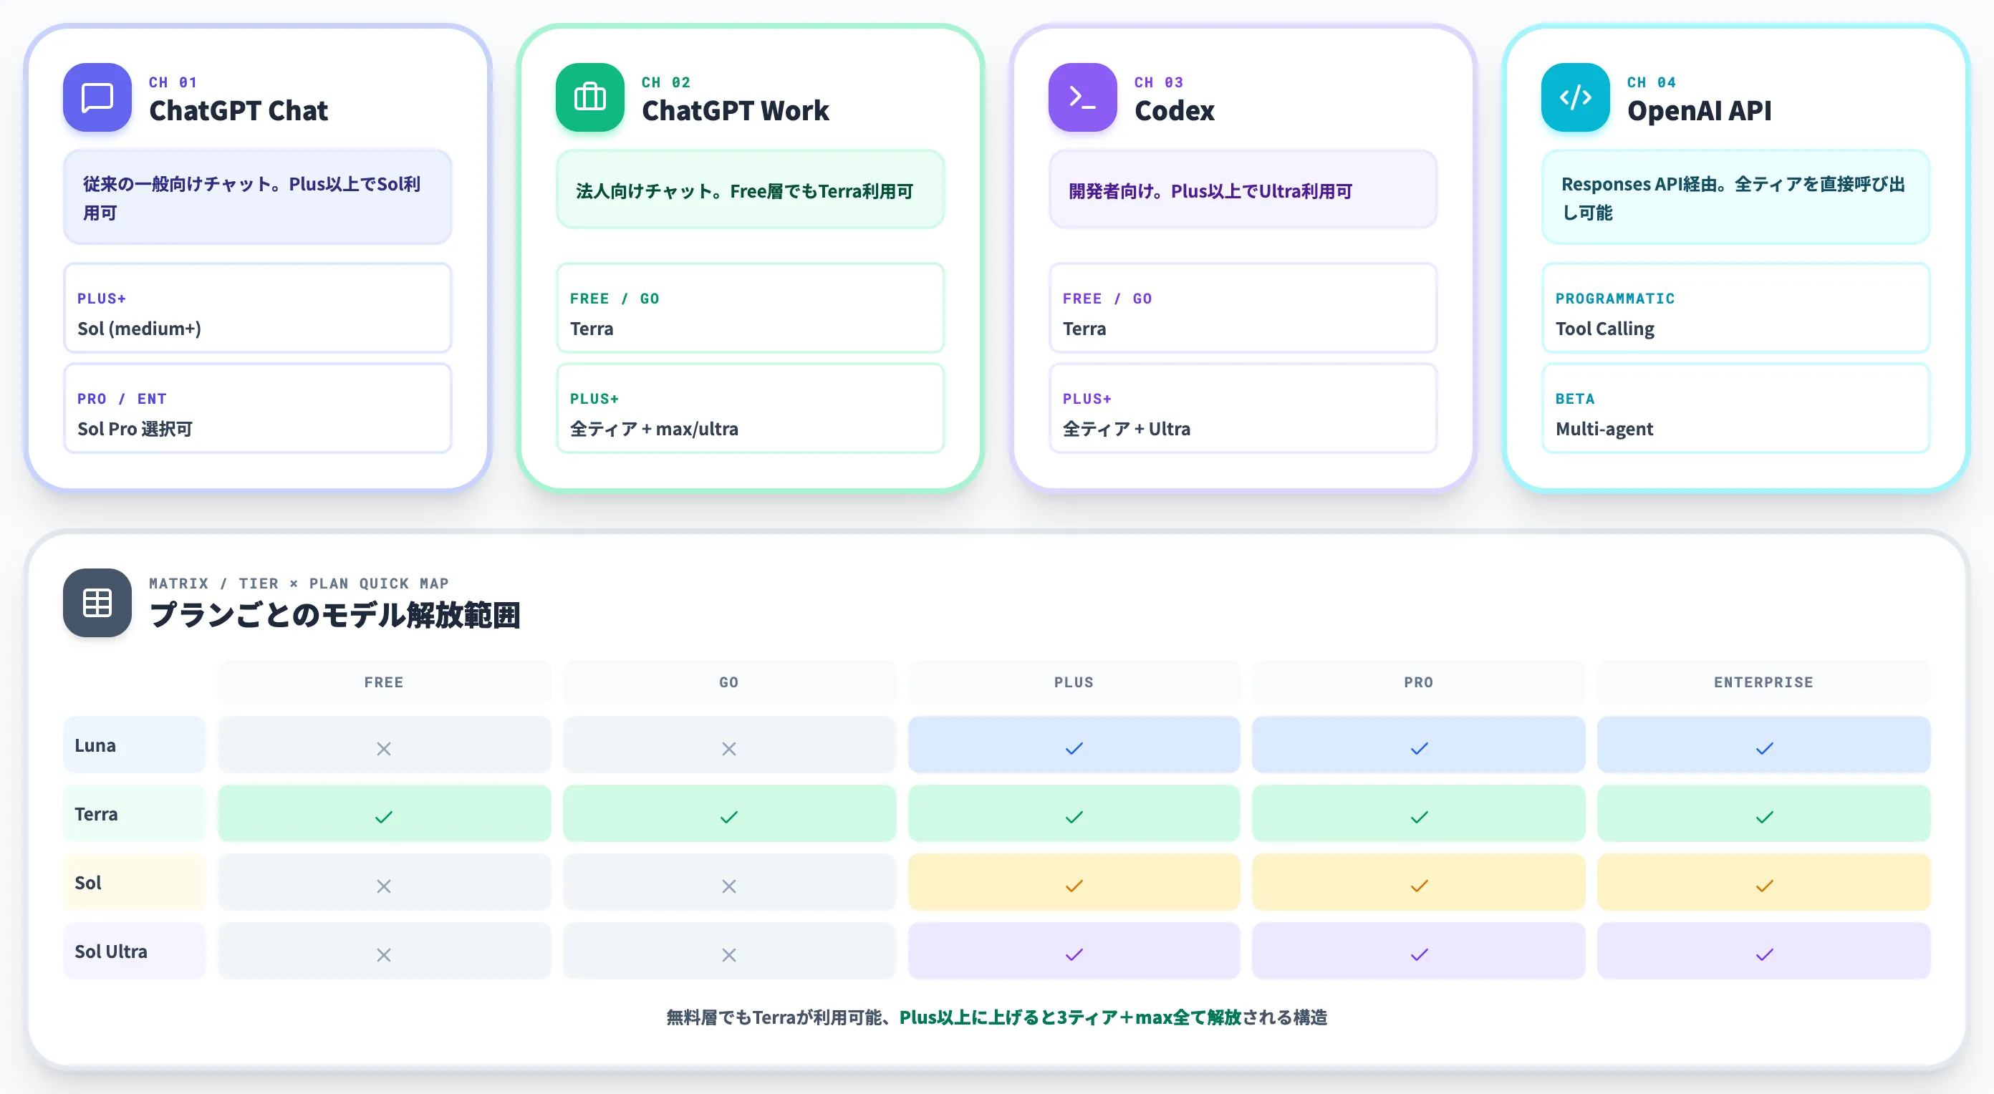Click the OpenAI API card title
1994x1094 pixels.
click(x=1699, y=111)
